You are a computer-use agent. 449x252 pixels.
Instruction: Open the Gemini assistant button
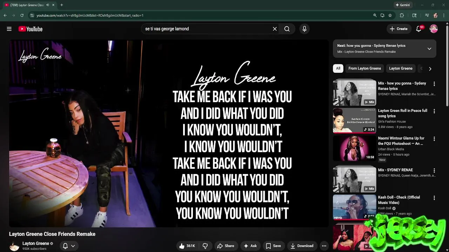403,5
